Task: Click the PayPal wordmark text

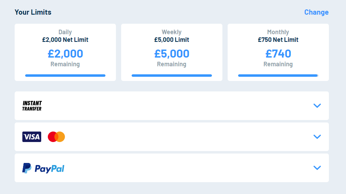Action: (50, 169)
